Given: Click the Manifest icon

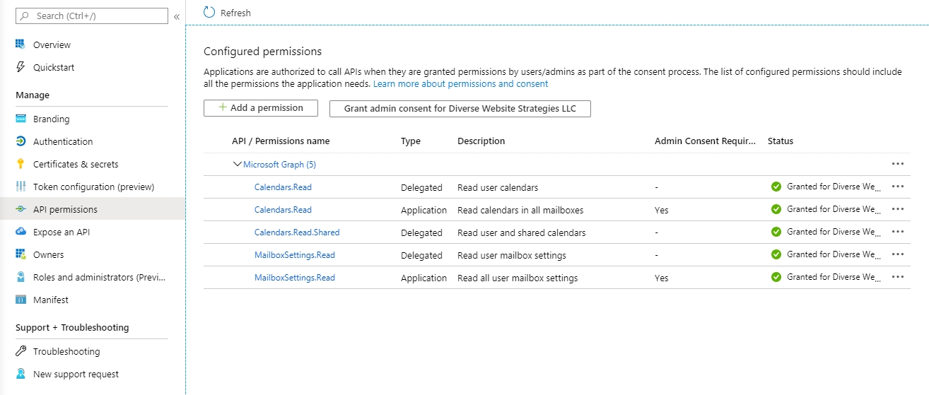Looking at the screenshot, I should click(21, 300).
